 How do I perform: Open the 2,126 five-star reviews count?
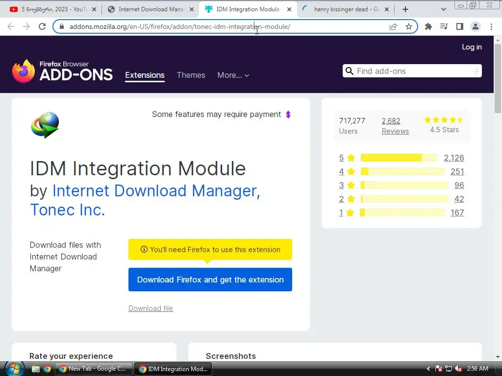pos(453,158)
